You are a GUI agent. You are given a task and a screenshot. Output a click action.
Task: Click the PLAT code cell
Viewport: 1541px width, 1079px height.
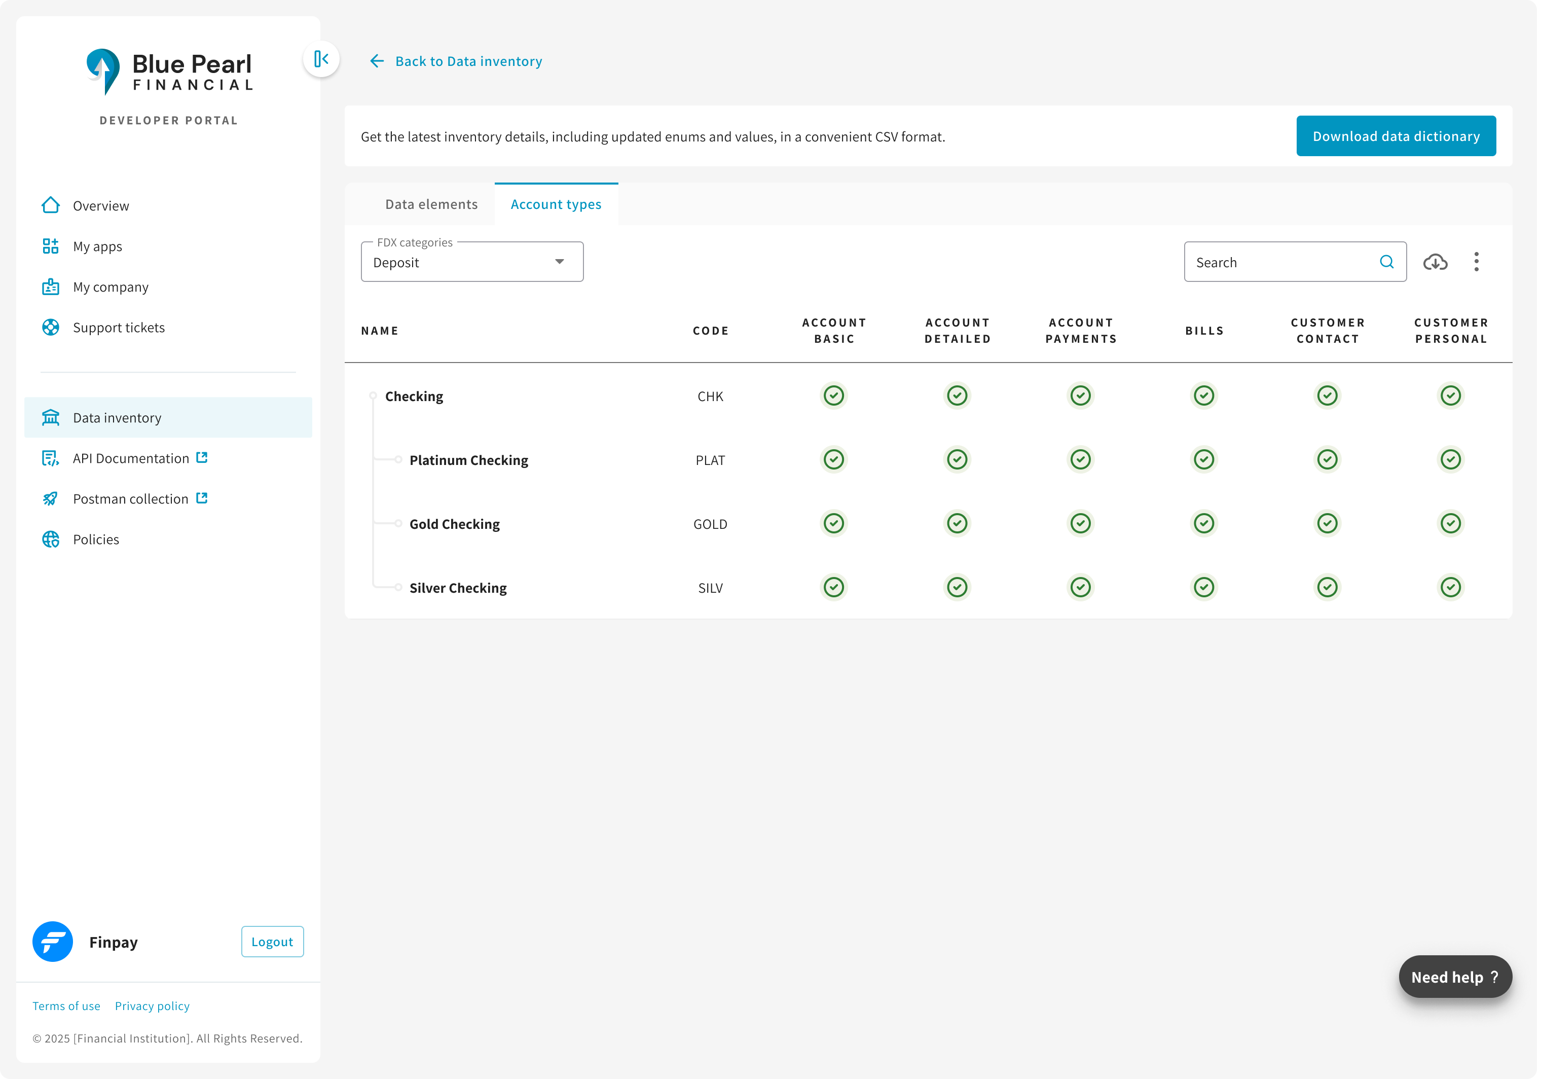[x=710, y=460]
